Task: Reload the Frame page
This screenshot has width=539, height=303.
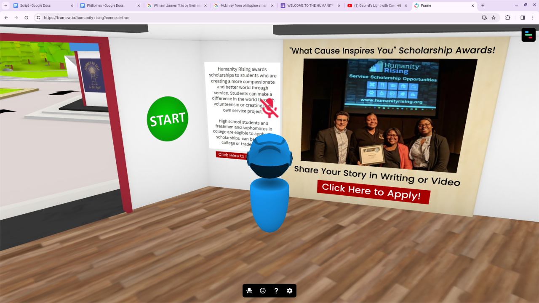Action: (27, 18)
